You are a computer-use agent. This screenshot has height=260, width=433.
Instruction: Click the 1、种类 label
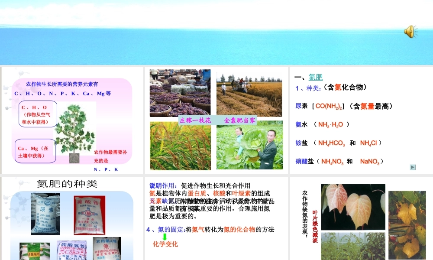(308, 88)
